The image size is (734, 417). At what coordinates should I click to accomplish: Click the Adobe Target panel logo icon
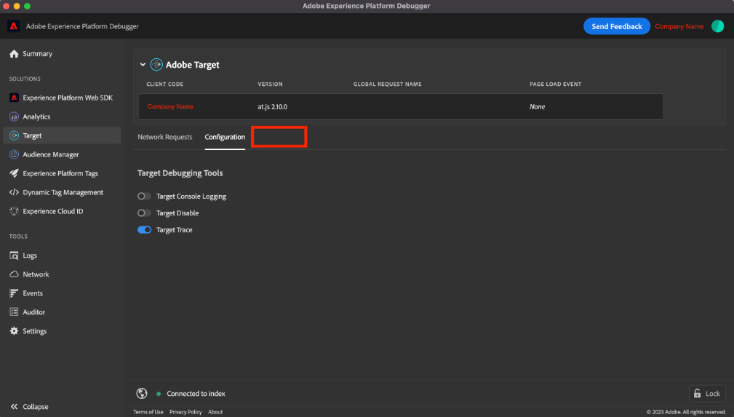pyautogui.click(x=156, y=65)
